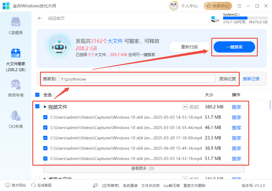Click the System(C:) drive icon

(215, 19)
